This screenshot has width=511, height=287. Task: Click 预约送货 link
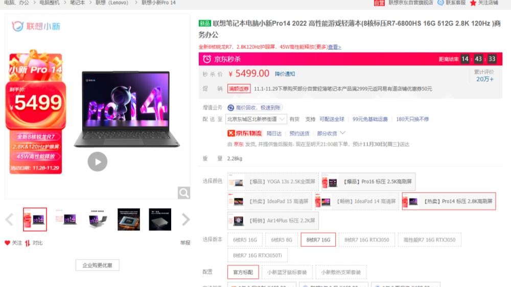pyautogui.click(x=299, y=133)
